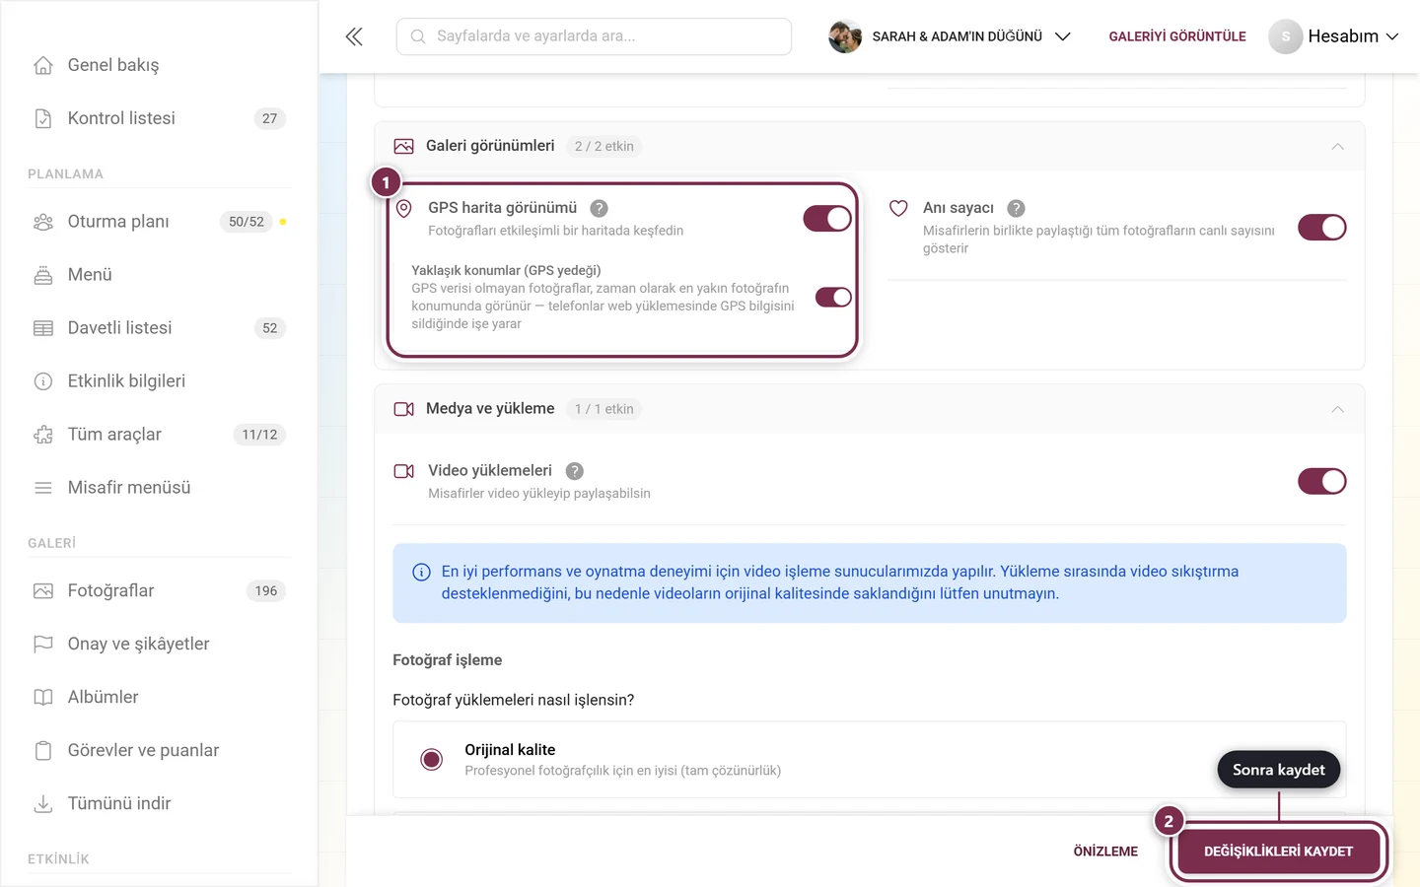Click the info icon in the blue notice

click(x=421, y=572)
